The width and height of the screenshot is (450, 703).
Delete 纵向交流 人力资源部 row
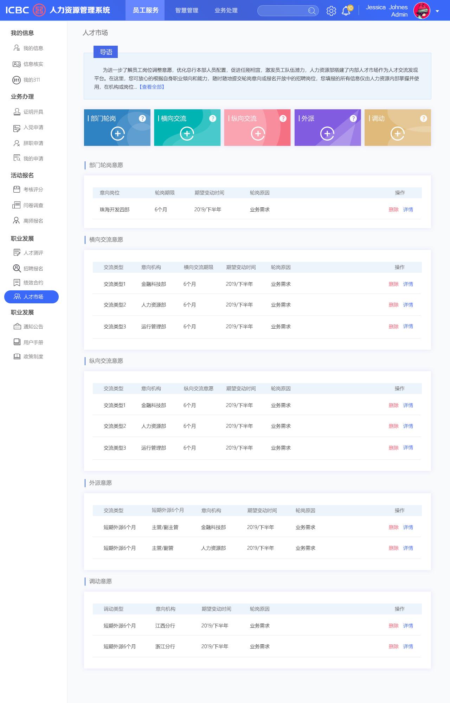(394, 426)
